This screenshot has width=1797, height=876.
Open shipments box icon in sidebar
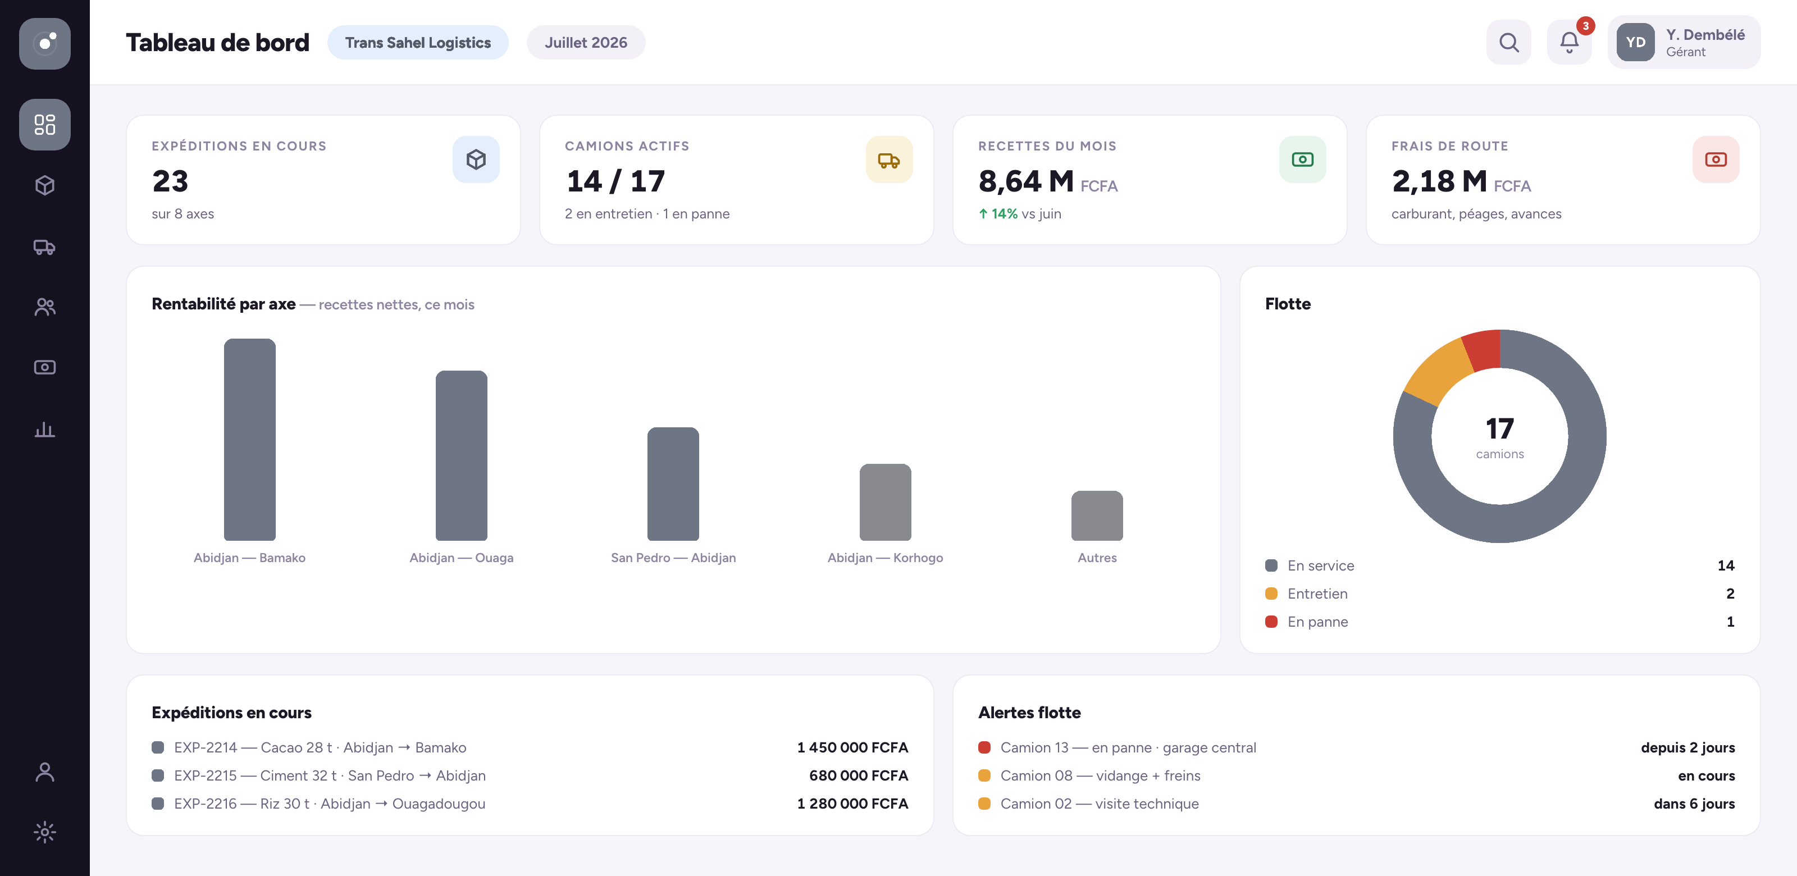coord(45,185)
